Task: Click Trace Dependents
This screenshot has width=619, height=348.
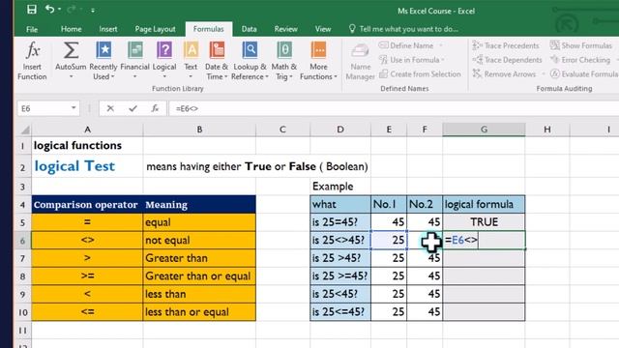Action: [x=507, y=60]
